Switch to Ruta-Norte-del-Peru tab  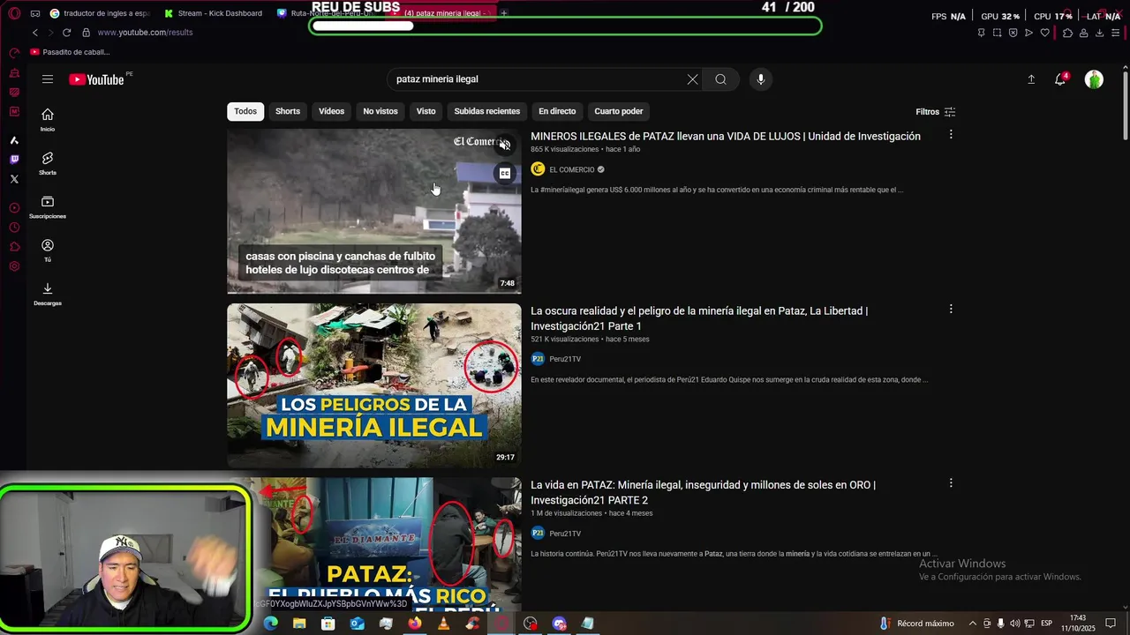coord(325,13)
